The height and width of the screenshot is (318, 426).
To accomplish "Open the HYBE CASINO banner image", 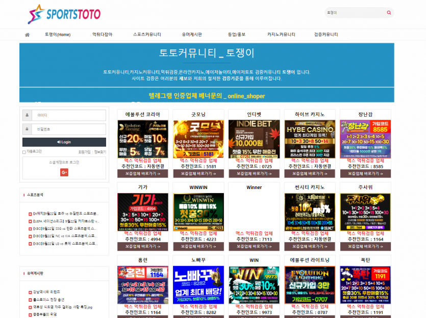I will click(x=310, y=139).
